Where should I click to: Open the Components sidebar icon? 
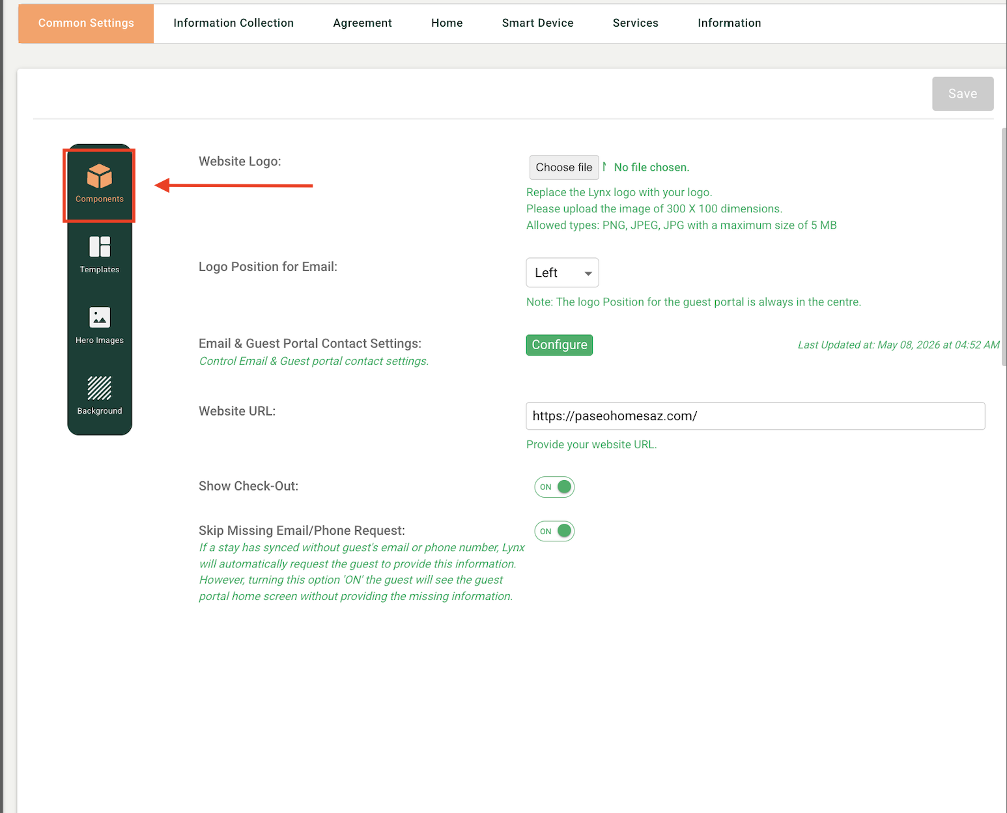100,184
